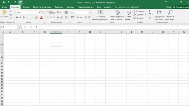Decrease indent in cell
The image size is (189, 106).
[x=58, y=17]
